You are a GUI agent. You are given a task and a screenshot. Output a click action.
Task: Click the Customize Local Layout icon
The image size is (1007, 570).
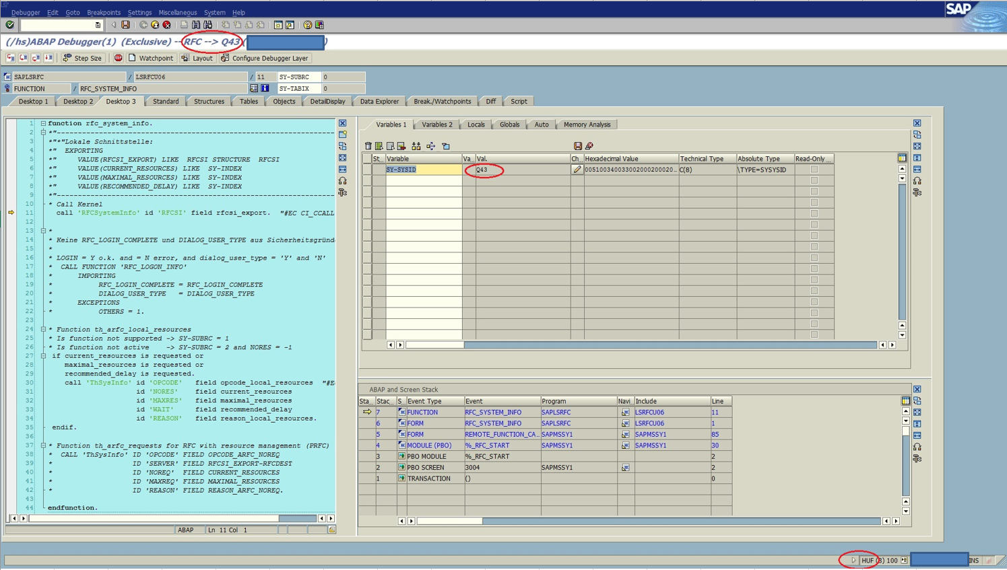(x=319, y=25)
